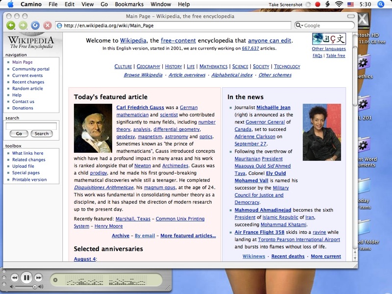The height and width of the screenshot is (294, 392).
Task: Open the Spotlight search icon
Action: pos(381,4)
